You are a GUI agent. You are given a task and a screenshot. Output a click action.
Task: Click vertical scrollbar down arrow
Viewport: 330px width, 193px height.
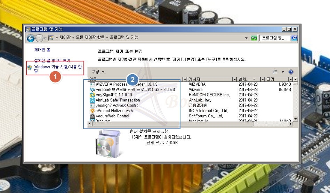coord(296,119)
